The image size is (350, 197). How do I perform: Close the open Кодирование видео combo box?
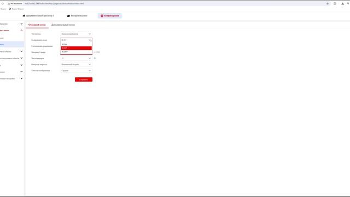(76, 40)
